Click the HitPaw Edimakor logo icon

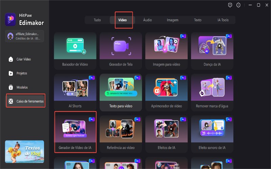click(x=11, y=20)
